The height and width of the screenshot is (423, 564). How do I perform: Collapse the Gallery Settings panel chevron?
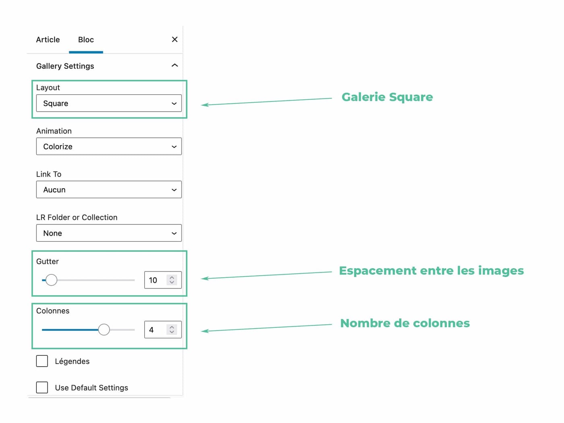(x=174, y=65)
